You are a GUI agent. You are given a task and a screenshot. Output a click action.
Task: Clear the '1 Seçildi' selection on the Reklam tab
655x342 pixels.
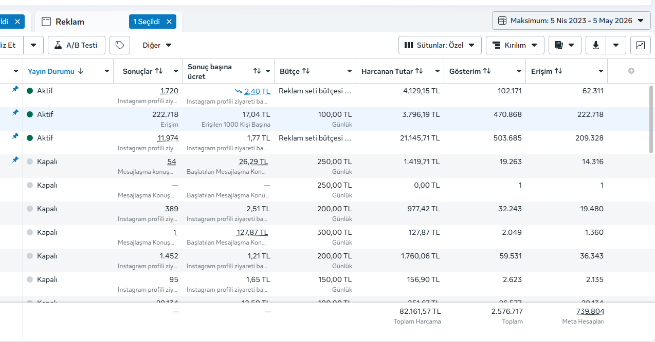(x=169, y=22)
